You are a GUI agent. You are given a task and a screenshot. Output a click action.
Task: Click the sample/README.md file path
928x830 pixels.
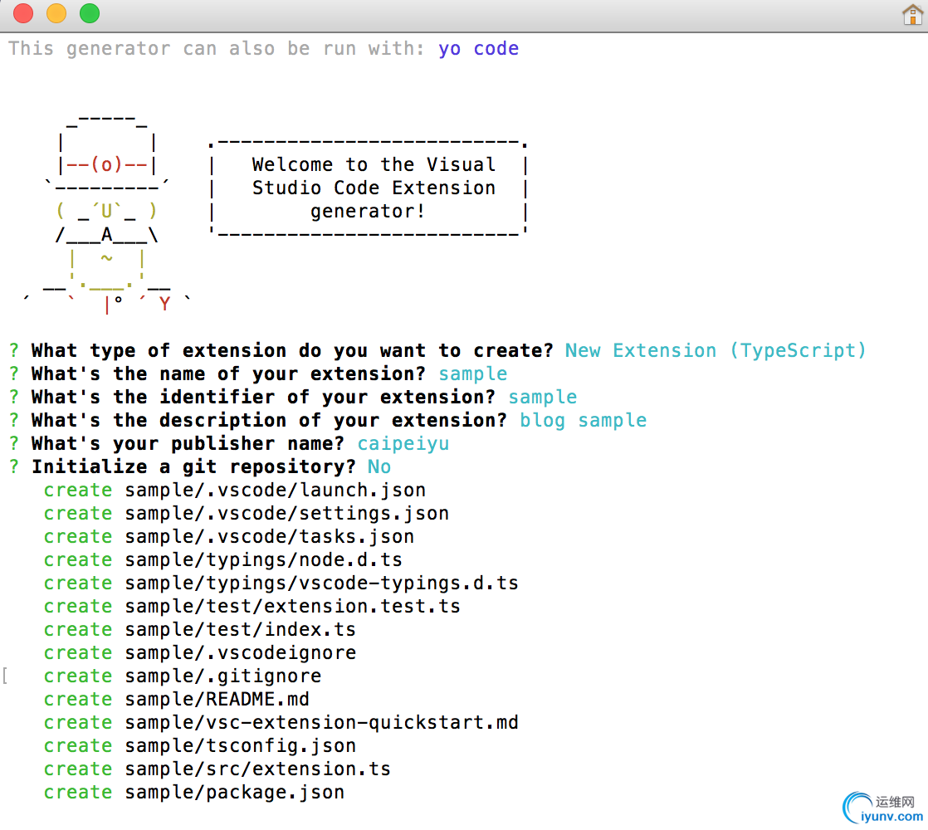[x=217, y=700]
